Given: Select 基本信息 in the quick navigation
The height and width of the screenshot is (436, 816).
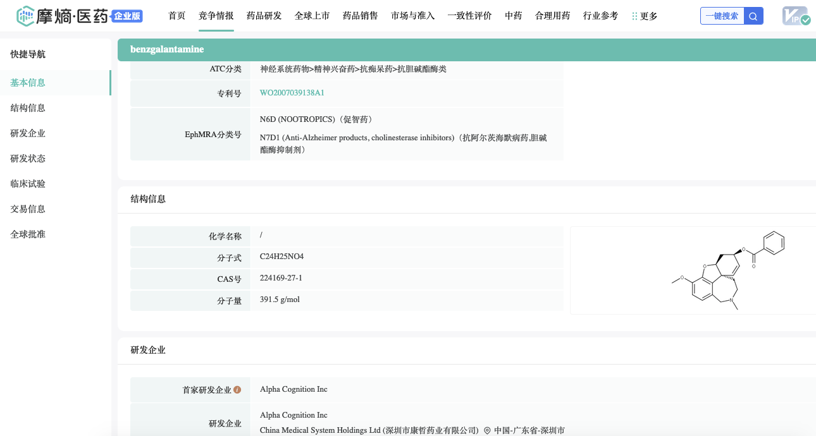Looking at the screenshot, I should tap(28, 83).
